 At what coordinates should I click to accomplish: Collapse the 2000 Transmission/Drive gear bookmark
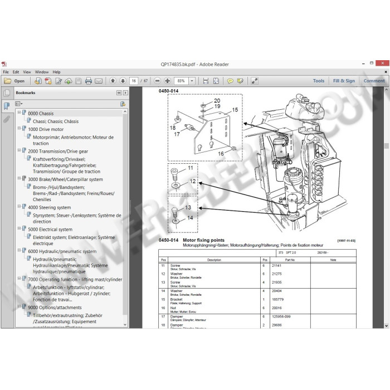pos(19,150)
